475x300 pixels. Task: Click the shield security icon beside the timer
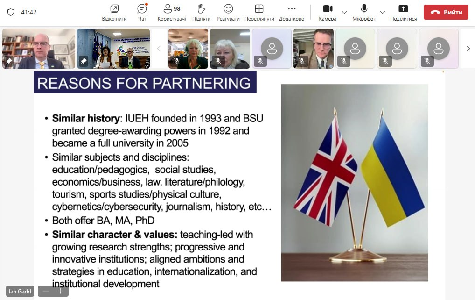coord(11,12)
